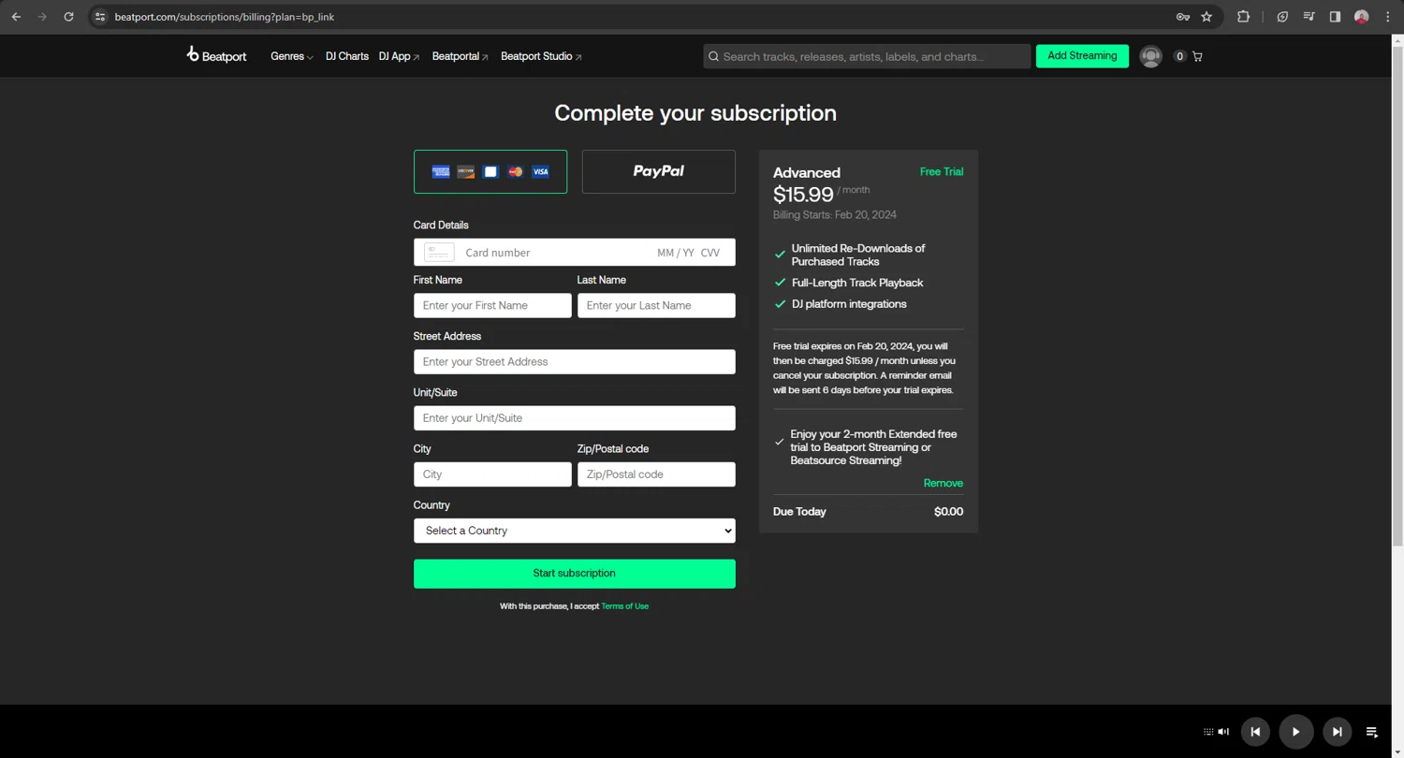Click the leaf lightning extension icon
Viewport: 1404px width, 758px height.
1282,17
